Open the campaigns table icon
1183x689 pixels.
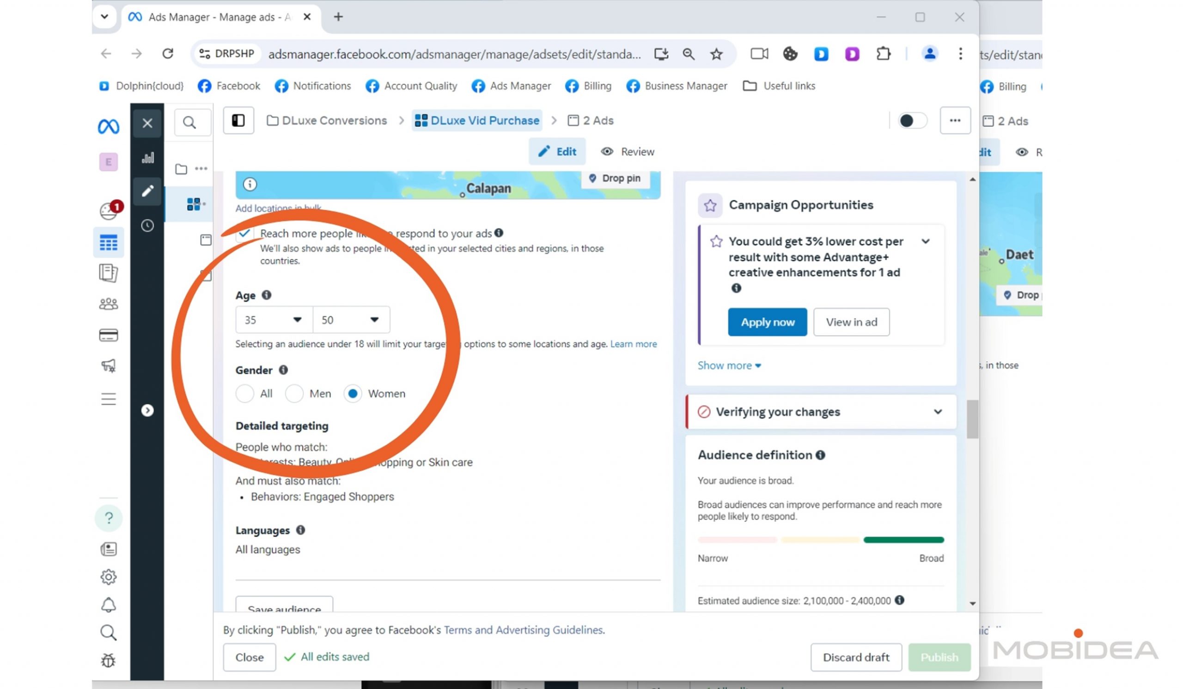(109, 243)
